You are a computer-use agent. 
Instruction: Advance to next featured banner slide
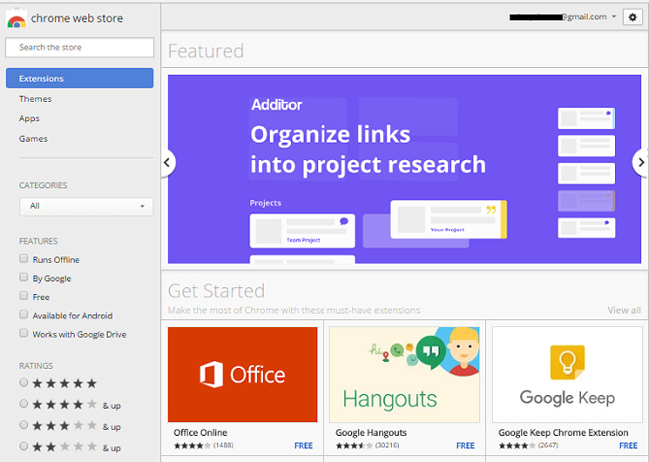(640, 162)
